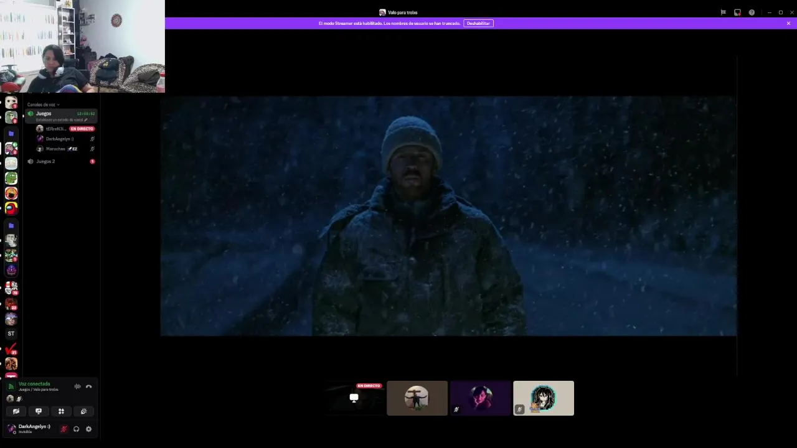Select DarkAngelyn :) in the voice channel list

pos(65,139)
